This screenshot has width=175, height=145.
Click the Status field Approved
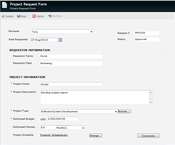[x=147, y=40]
